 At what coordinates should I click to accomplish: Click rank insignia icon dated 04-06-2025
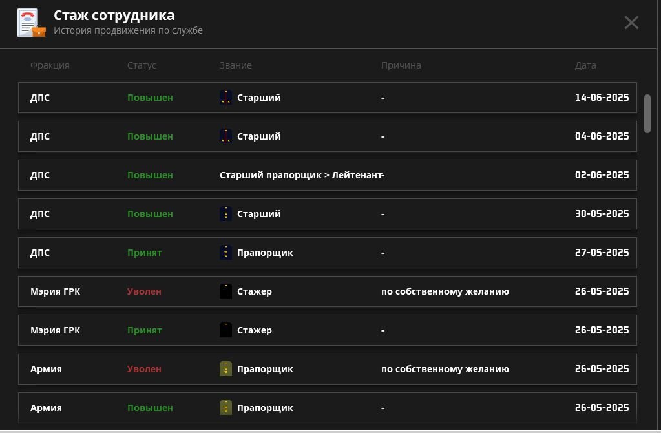pyautogui.click(x=226, y=136)
